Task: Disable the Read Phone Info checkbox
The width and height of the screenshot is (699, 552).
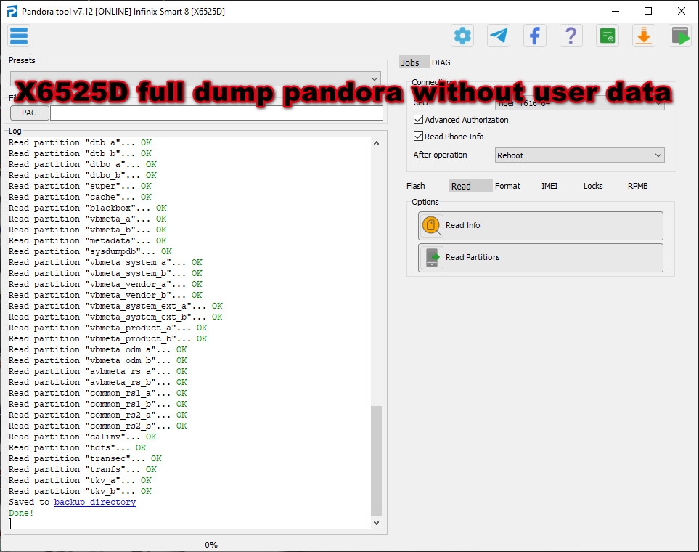Action: [x=418, y=137]
